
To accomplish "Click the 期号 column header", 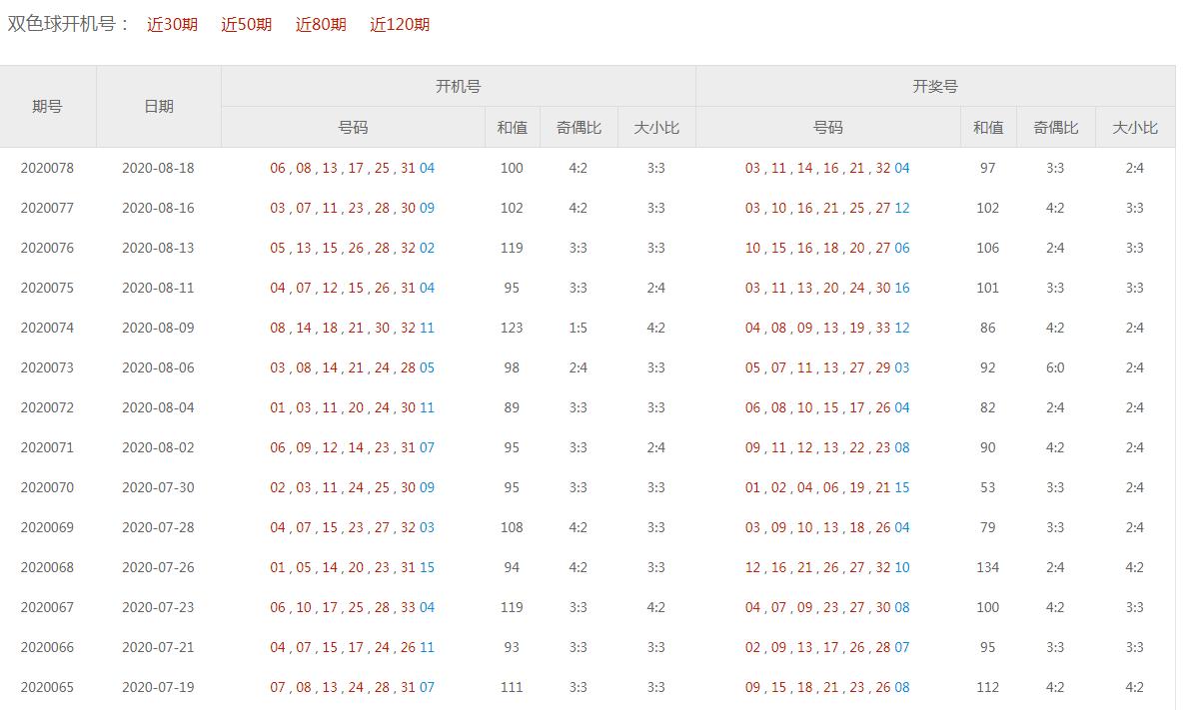I will click(x=47, y=106).
